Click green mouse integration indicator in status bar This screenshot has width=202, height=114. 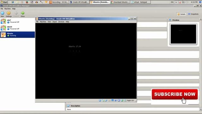[122, 100]
